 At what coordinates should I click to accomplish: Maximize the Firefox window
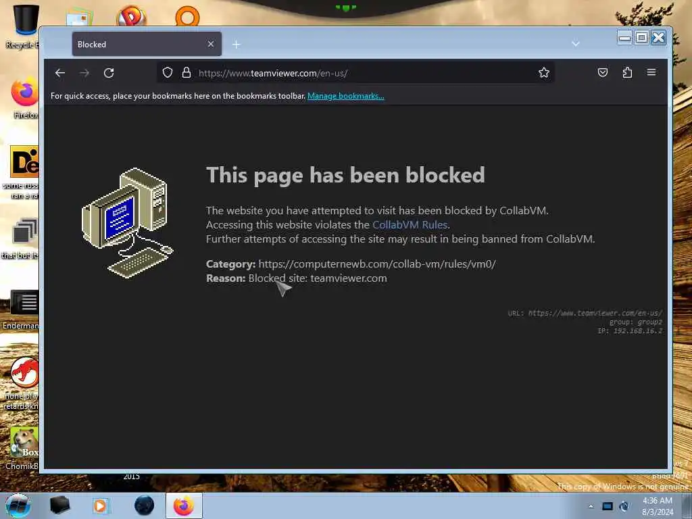click(x=642, y=38)
